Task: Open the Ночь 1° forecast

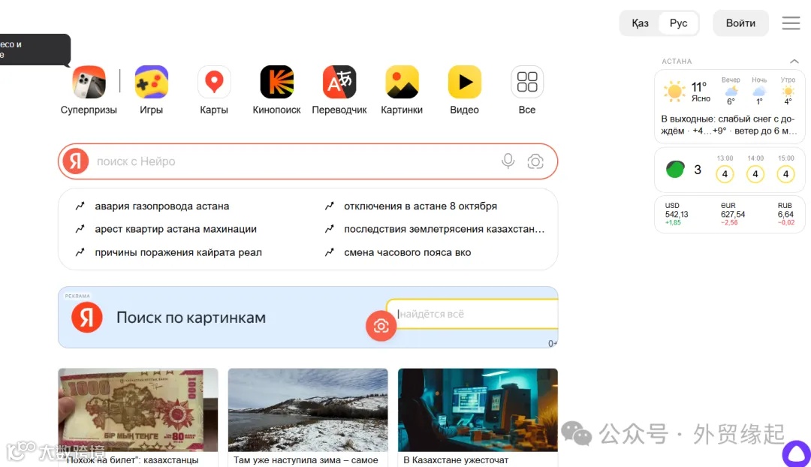Action: 759,91
